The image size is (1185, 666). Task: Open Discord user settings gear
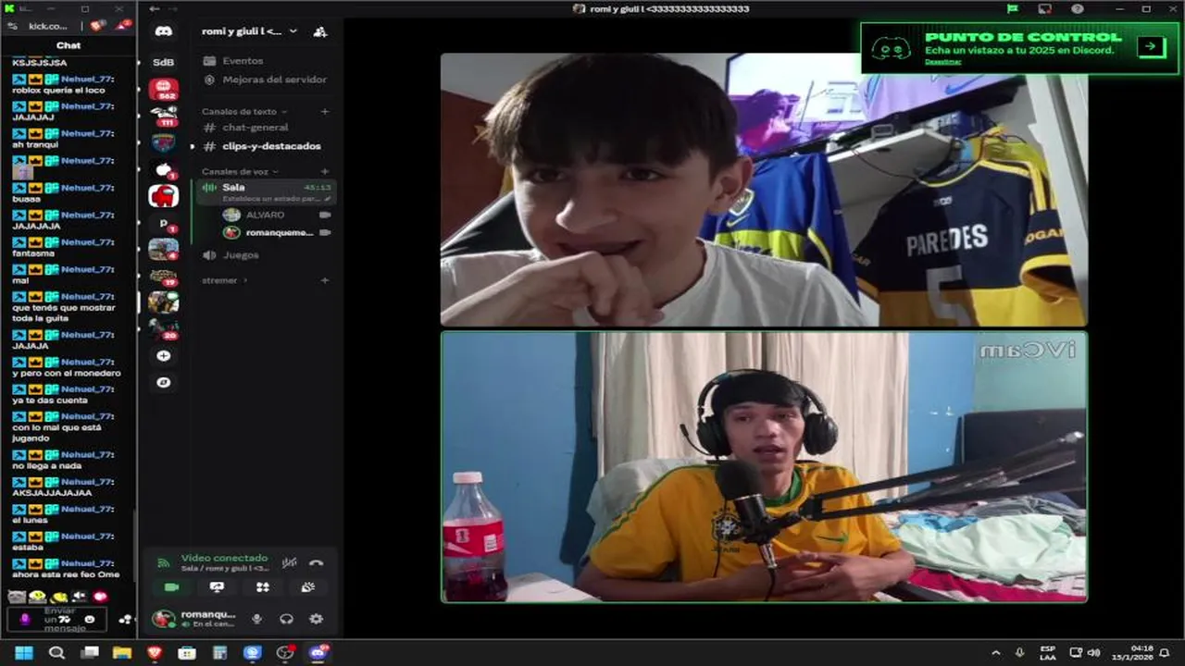pos(317,619)
